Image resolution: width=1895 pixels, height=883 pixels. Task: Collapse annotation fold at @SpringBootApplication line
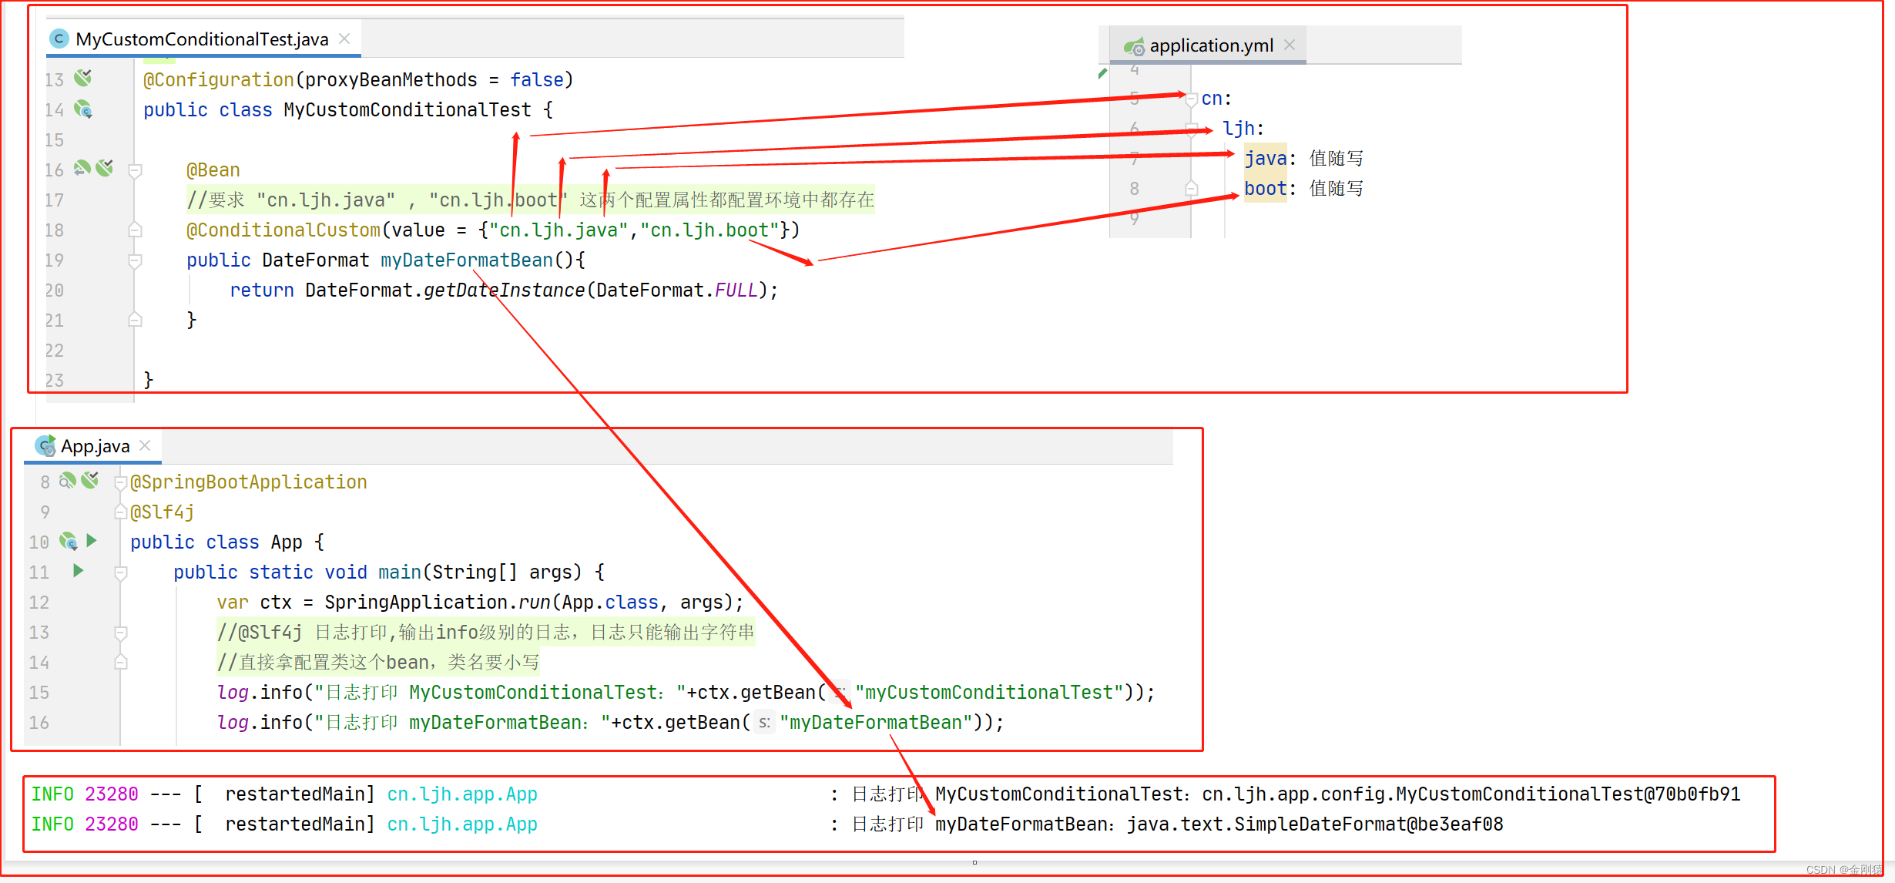[x=120, y=483]
